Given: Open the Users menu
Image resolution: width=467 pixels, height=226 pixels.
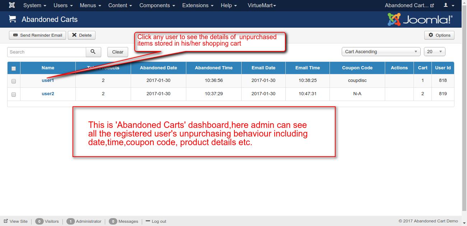Looking at the screenshot, I should (63, 5).
